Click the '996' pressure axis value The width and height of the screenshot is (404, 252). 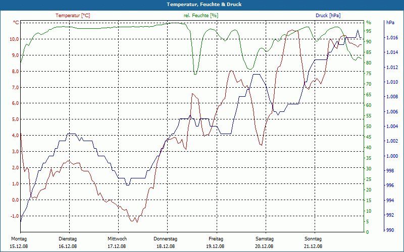pyautogui.click(x=390, y=185)
